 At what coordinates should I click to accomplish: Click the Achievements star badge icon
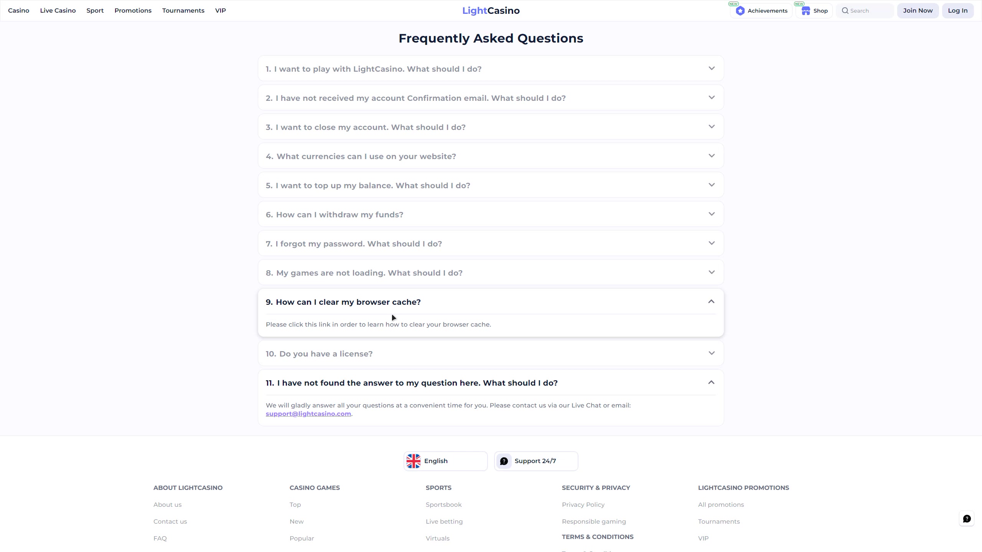tap(740, 11)
